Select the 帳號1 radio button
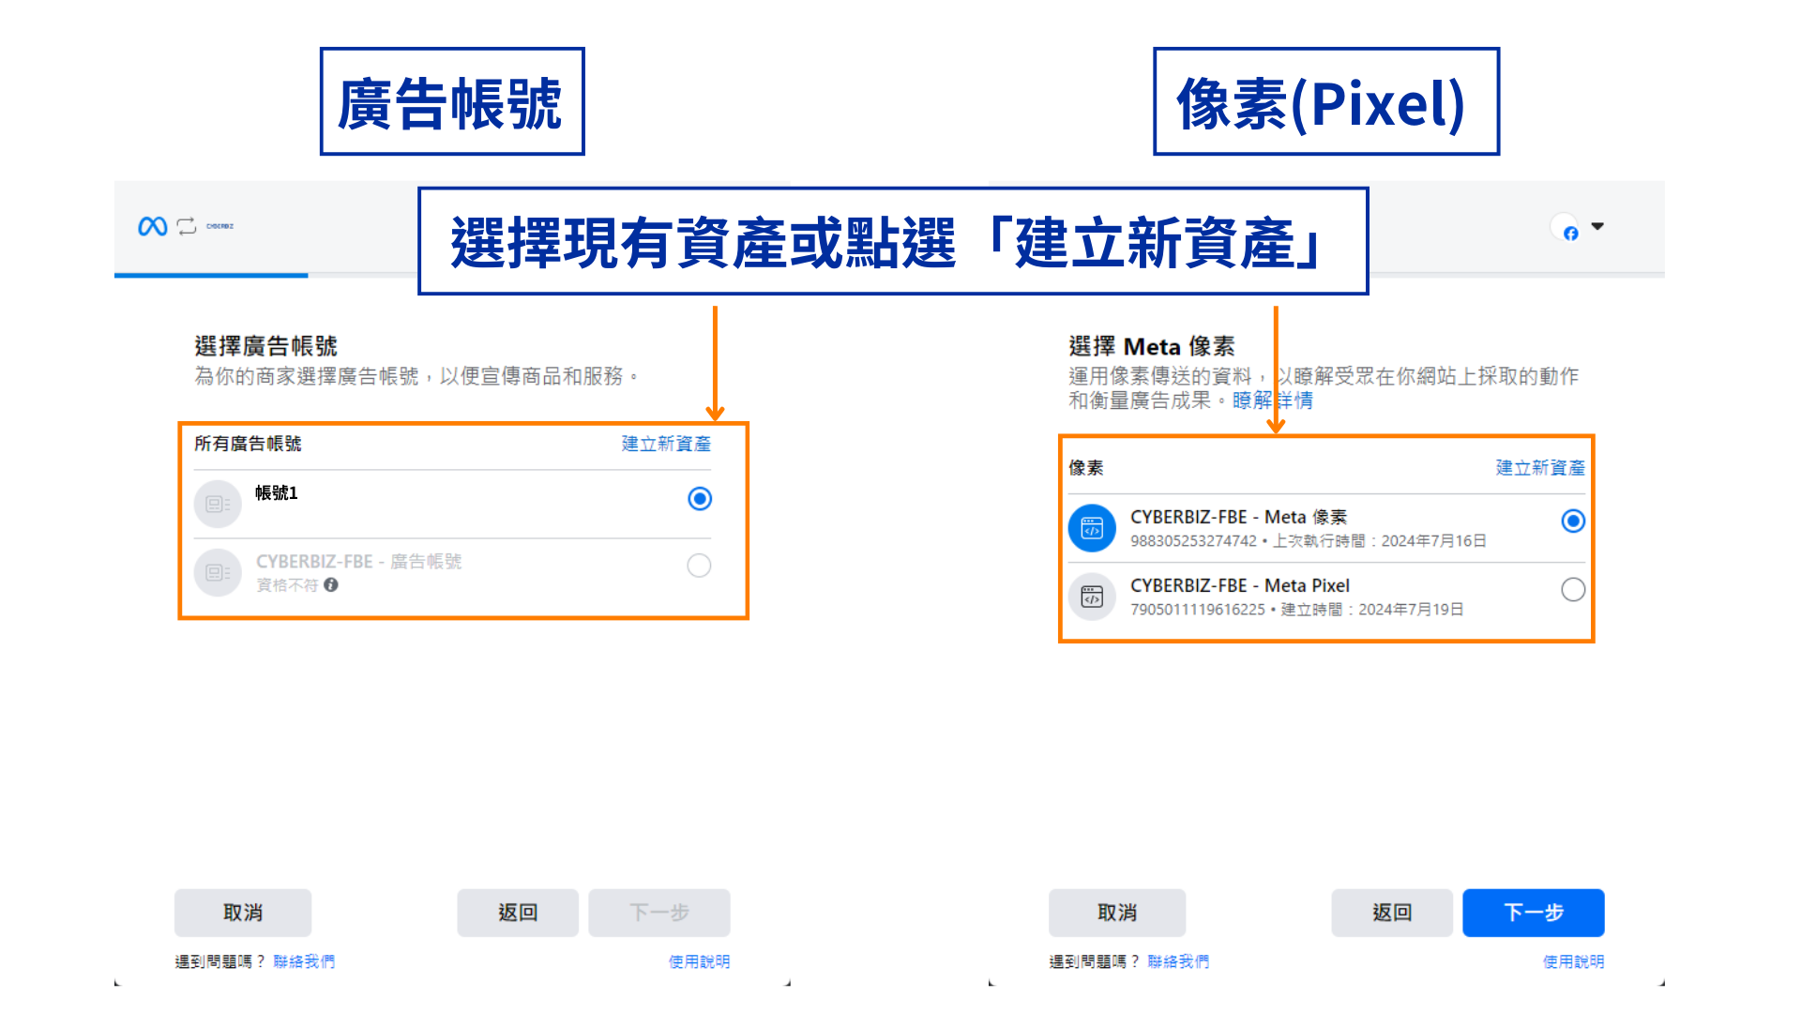Viewport: 1801px width, 1013px height. [699, 499]
